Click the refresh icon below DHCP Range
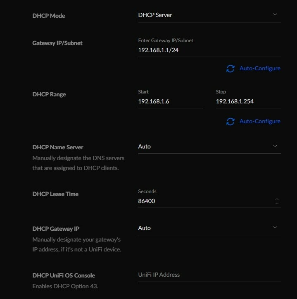 click(230, 122)
